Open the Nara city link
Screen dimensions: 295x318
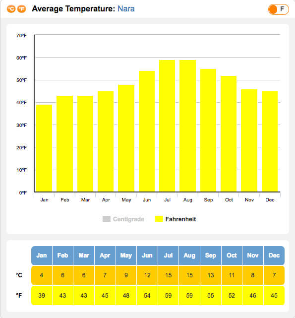tap(126, 9)
